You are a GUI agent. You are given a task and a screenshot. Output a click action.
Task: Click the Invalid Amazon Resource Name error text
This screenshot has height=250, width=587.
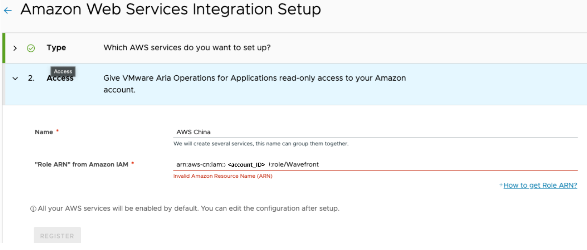tap(223, 176)
